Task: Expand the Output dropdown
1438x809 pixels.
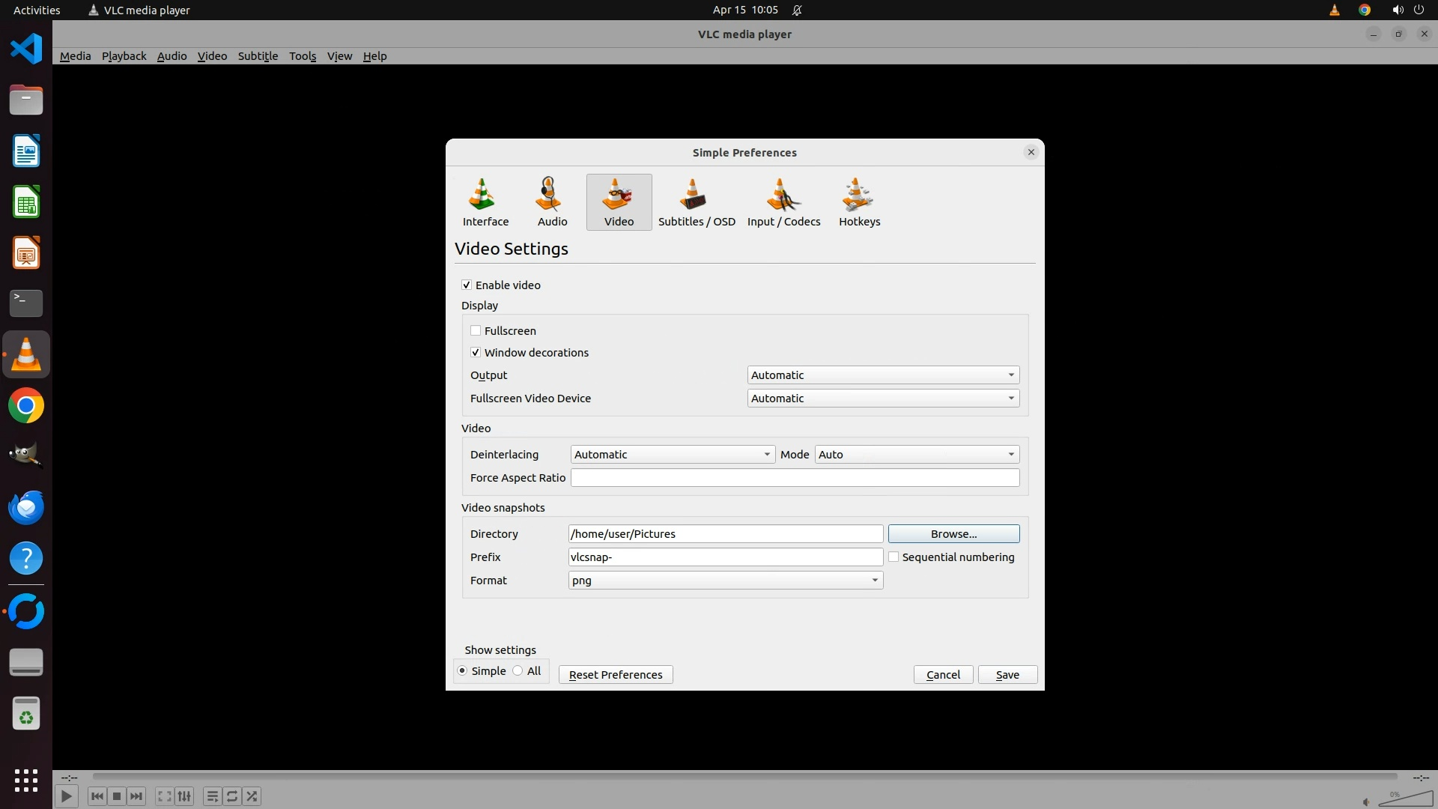Action: [x=883, y=375]
